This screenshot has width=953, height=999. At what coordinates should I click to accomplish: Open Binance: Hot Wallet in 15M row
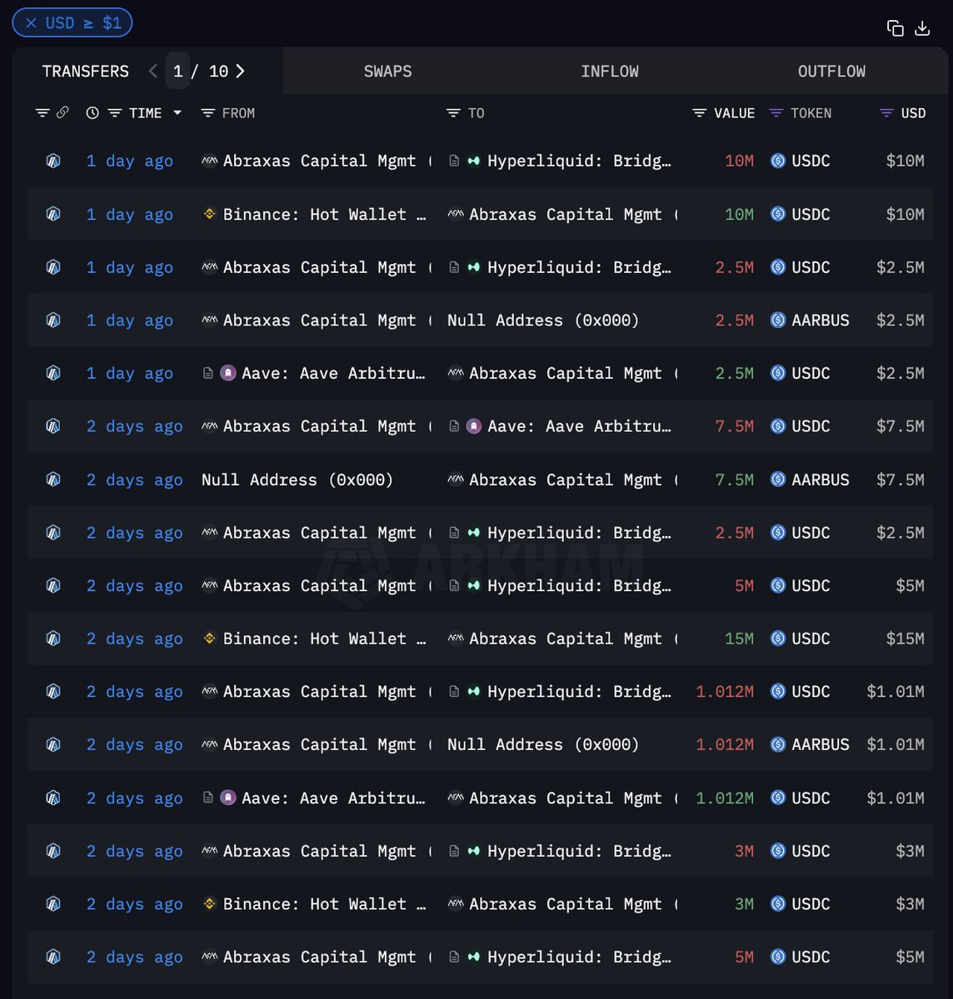[325, 639]
